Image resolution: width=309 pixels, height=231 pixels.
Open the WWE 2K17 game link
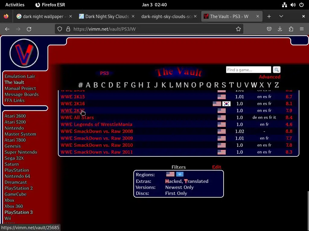click(x=72, y=111)
